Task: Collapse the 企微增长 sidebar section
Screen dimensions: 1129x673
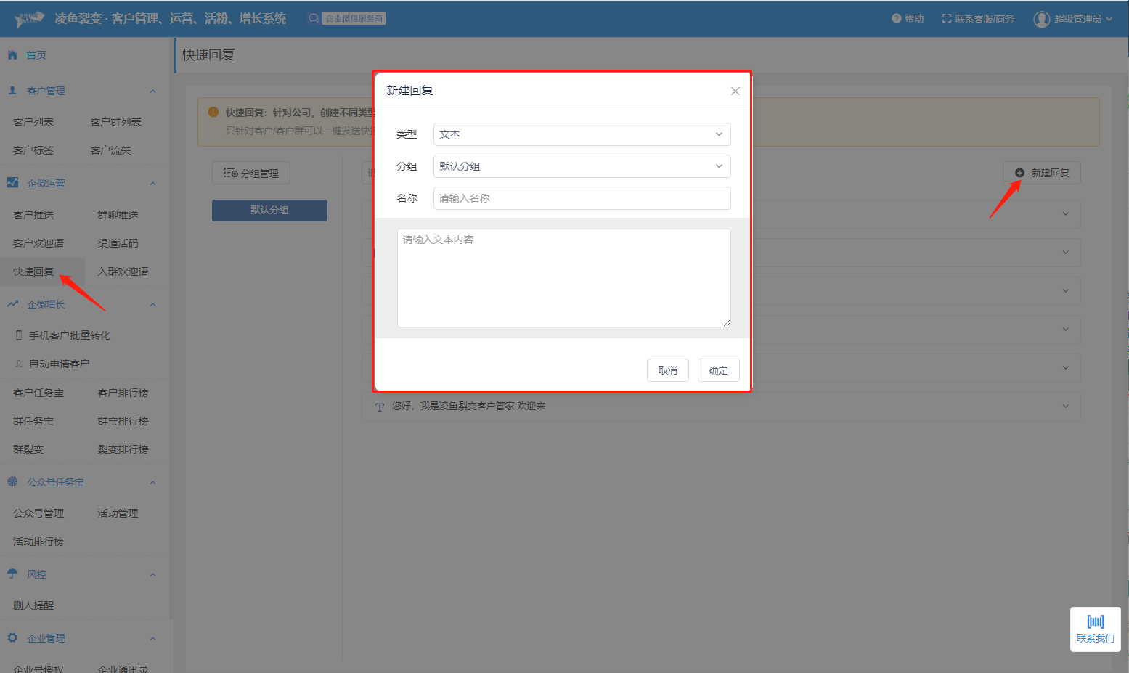Action: (x=152, y=305)
